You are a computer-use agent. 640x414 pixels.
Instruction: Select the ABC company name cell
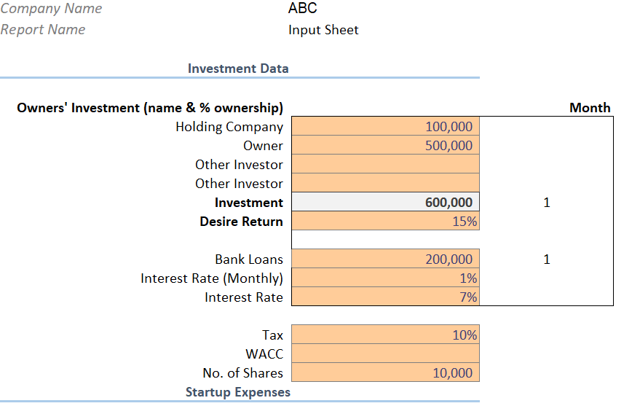pos(302,8)
